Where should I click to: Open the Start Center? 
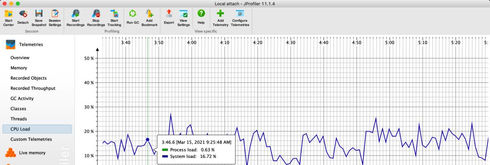(8, 18)
